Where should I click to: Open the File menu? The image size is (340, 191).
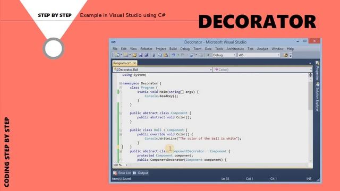point(115,49)
